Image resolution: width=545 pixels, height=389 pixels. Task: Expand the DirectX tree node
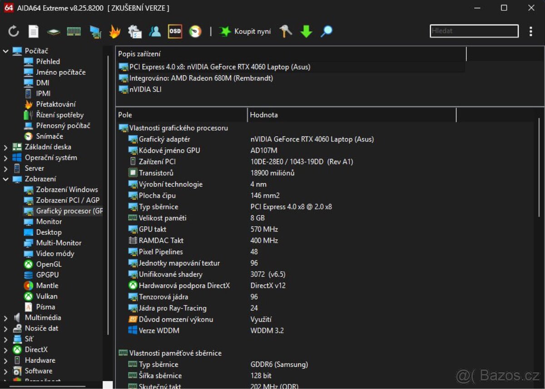pyautogui.click(x=5, y=350)
